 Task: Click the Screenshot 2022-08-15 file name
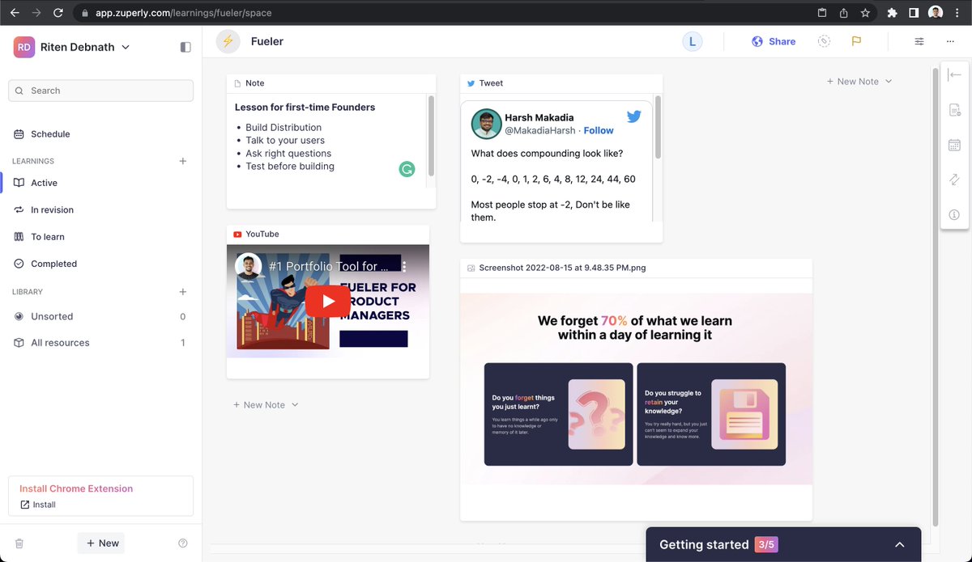[562, 268]
